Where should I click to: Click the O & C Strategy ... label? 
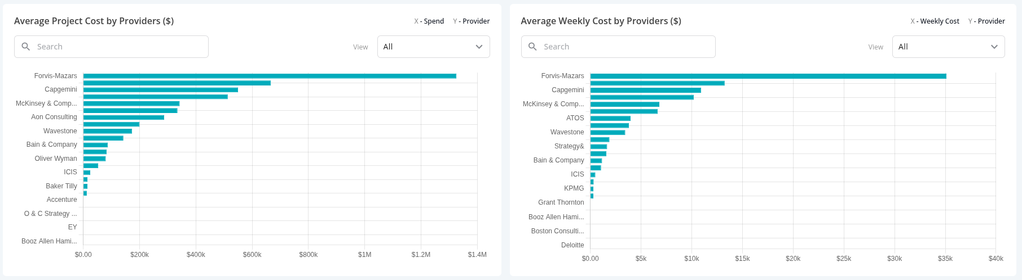coord(50,214)
